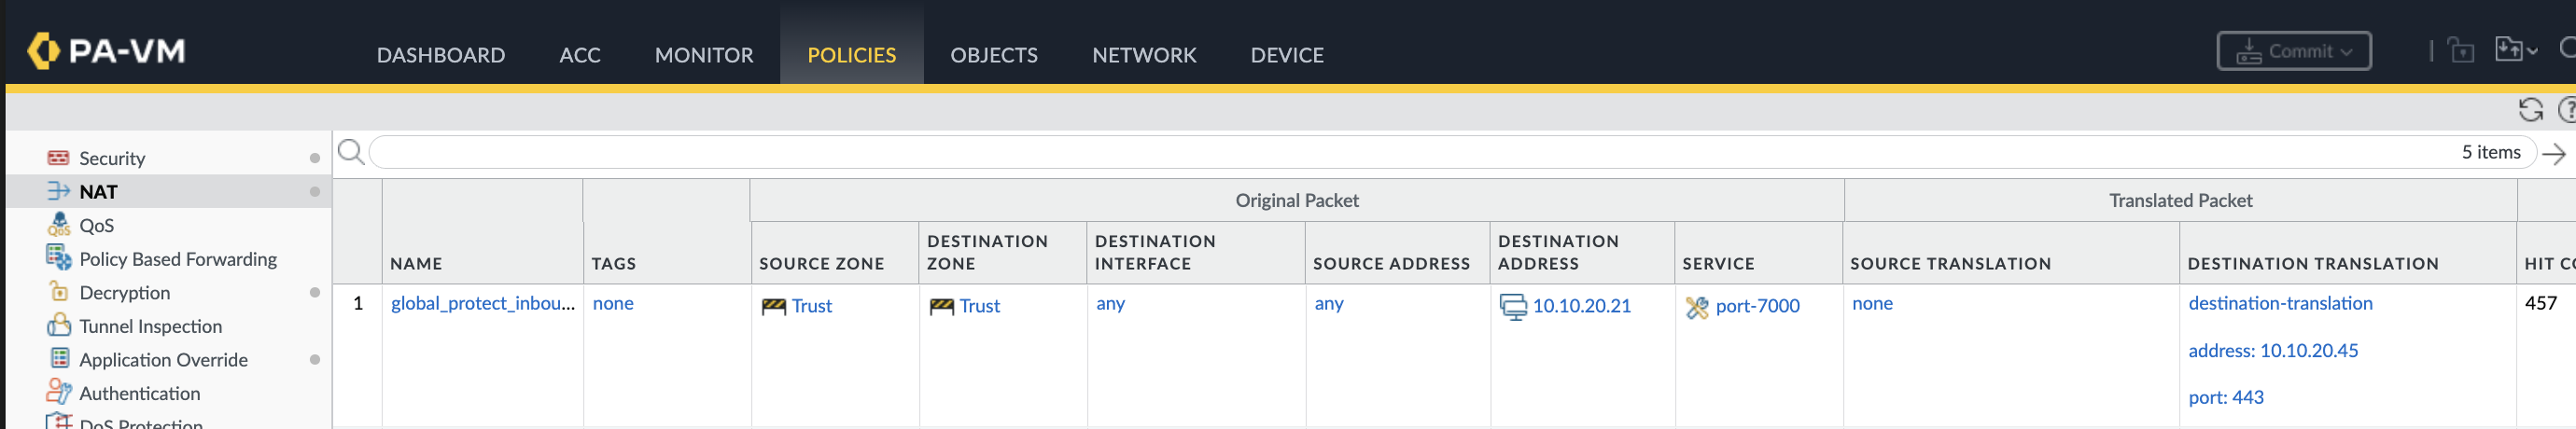2576x429 pixels.
Task: Open the configuration changes dropdown icon
Action: (x=2516, y=49)
